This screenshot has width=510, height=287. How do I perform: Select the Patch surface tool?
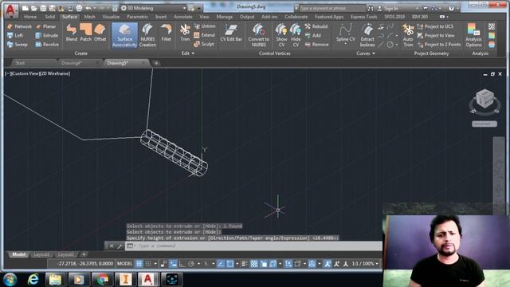point(85,33)
